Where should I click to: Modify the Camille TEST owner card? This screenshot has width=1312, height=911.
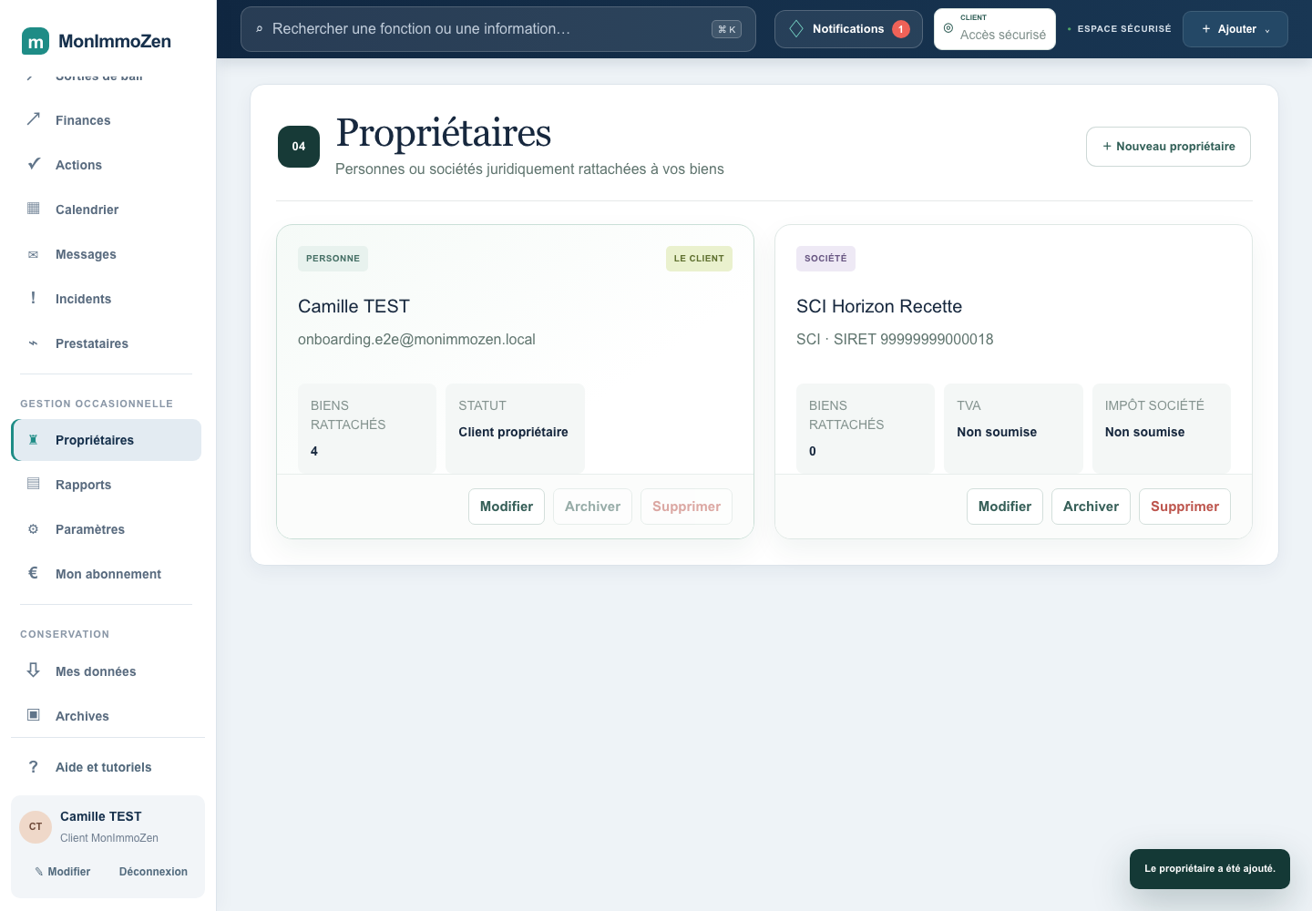pyautogui.click(x=507, y=507)
